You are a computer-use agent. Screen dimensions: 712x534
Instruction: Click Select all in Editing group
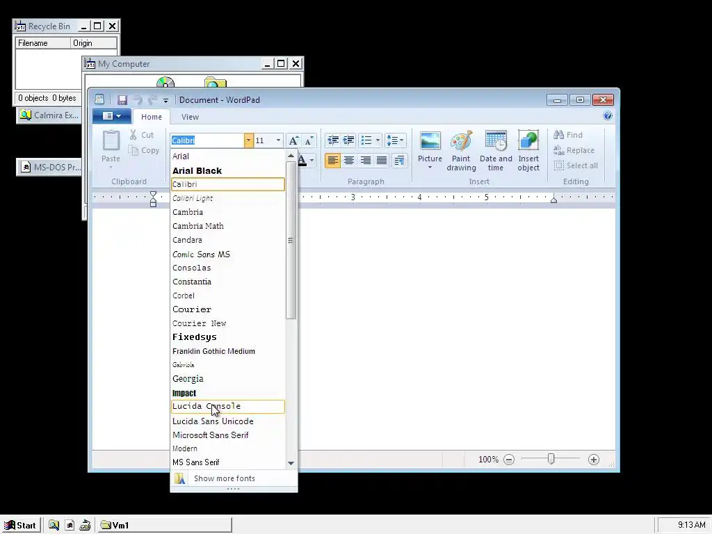coord(576,165)
